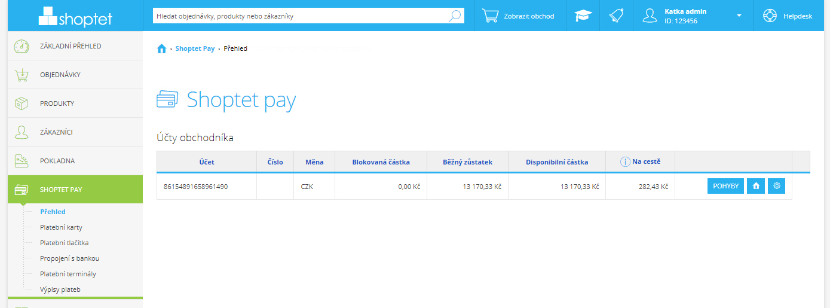Click the Zákazníci person icon
830x308 pixels.
pyautogui.click(x=22, y=132)
